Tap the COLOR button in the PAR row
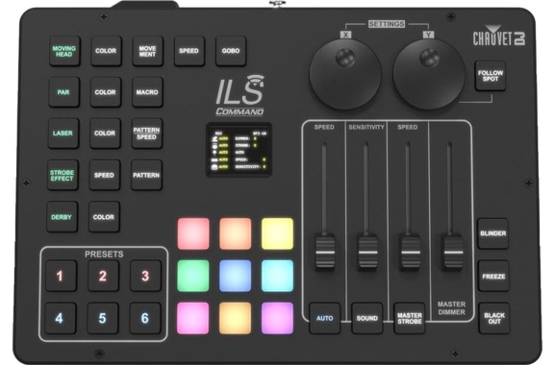 [106, 92]
